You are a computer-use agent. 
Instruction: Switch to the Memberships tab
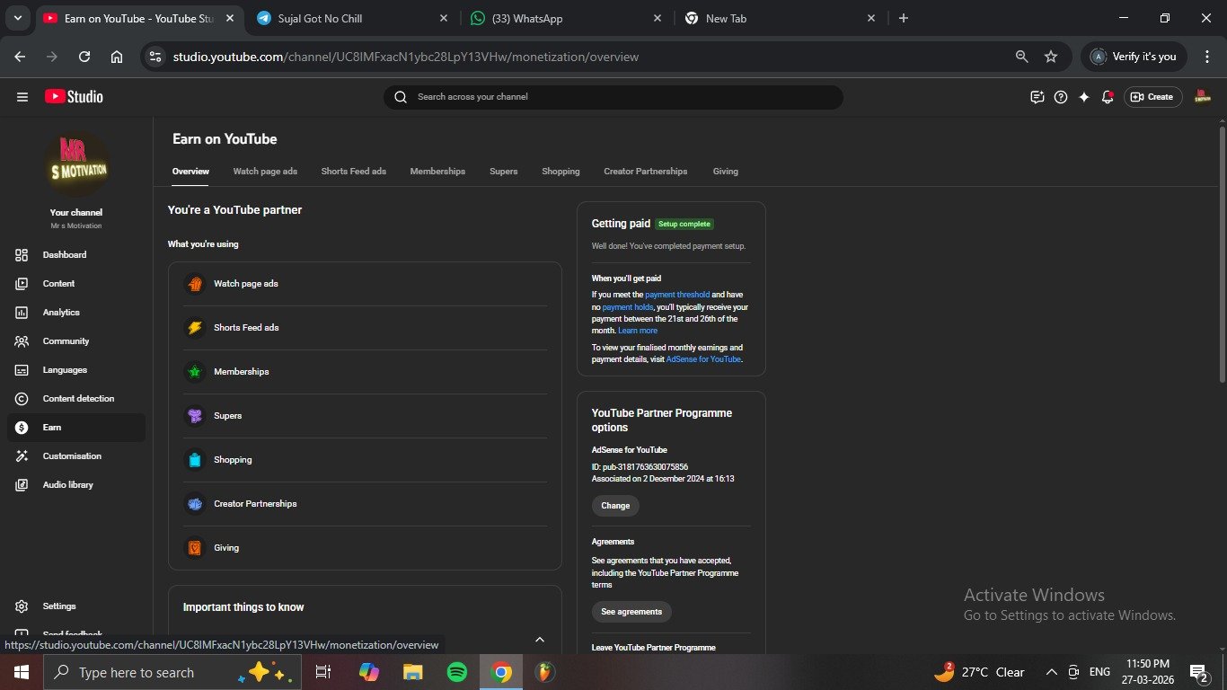coord(437,172)
